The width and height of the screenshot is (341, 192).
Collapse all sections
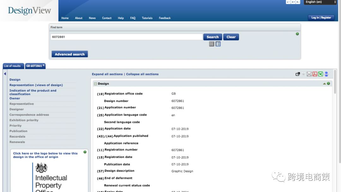[142, 74]
